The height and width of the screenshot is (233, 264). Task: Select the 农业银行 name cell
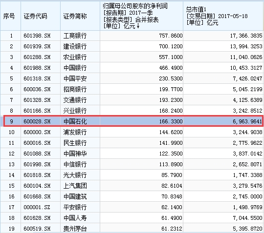click(75, 57)
